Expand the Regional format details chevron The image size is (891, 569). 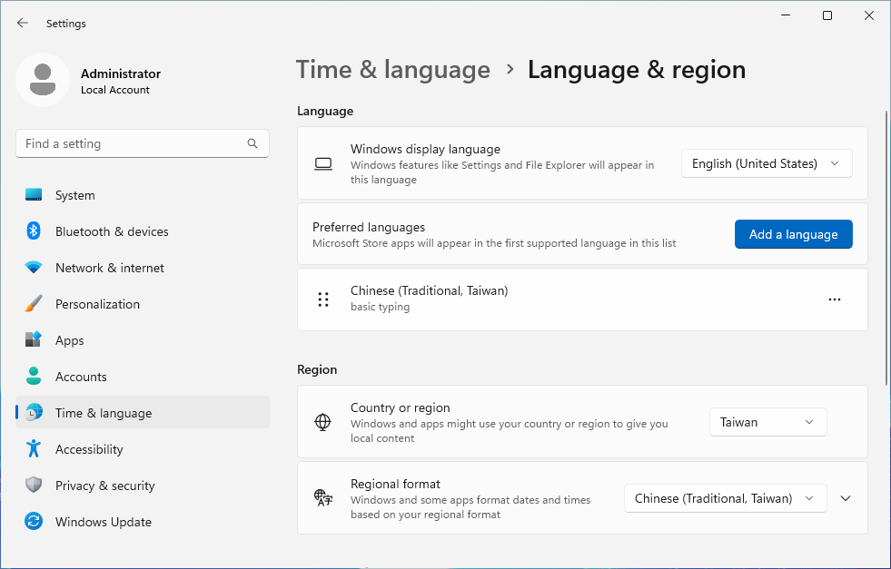click(x=846, y=498)
